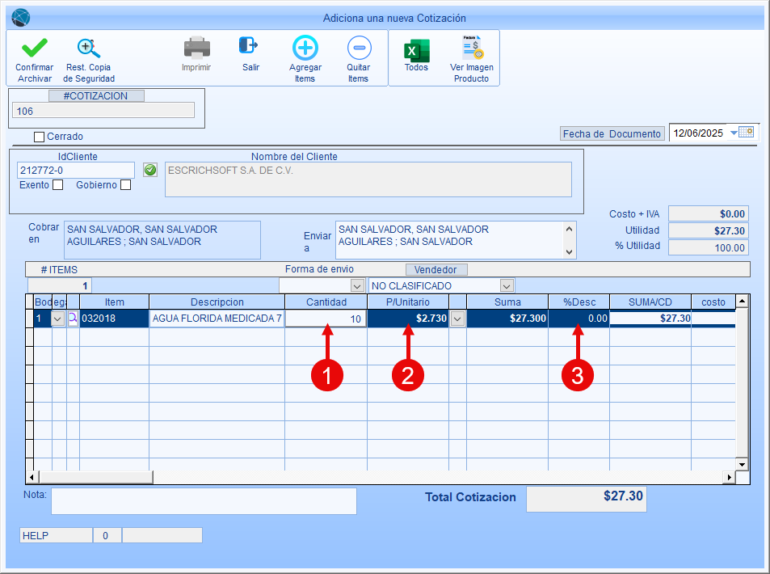Screen dimensions: 770x574
Task: Click the SUMA/CD column header
Action: [650, 302]
